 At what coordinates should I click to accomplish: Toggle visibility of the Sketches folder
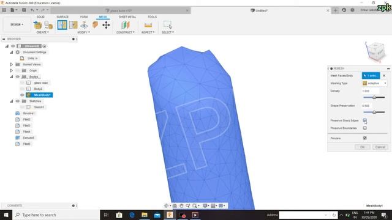coord(18,101)
